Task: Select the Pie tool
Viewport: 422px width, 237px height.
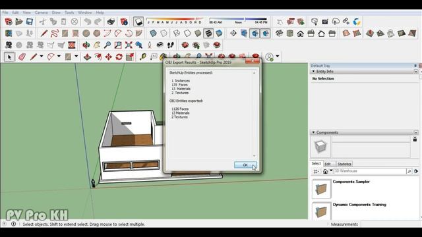Action: coord(139,34)
